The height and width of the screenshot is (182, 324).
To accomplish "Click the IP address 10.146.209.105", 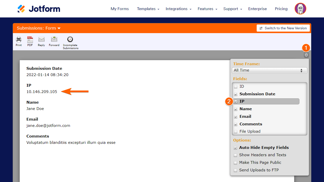I will point(42,92).
